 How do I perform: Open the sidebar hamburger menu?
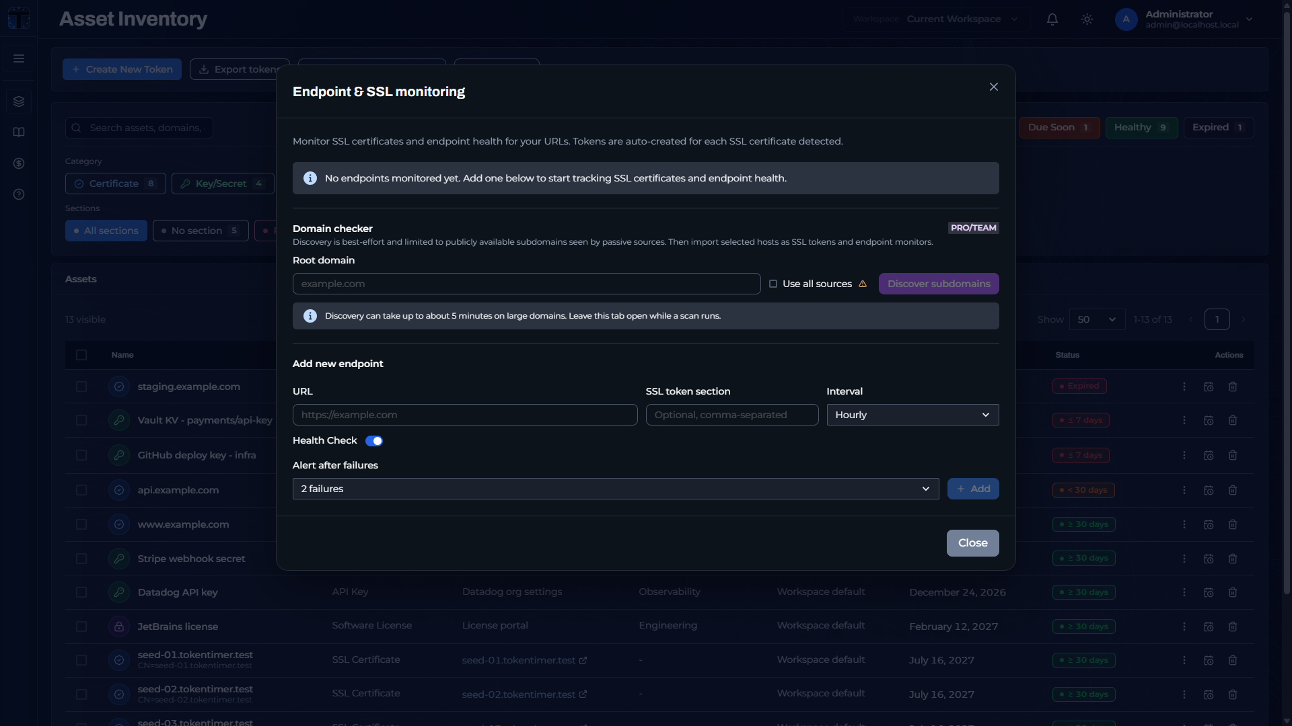(19, 58)
